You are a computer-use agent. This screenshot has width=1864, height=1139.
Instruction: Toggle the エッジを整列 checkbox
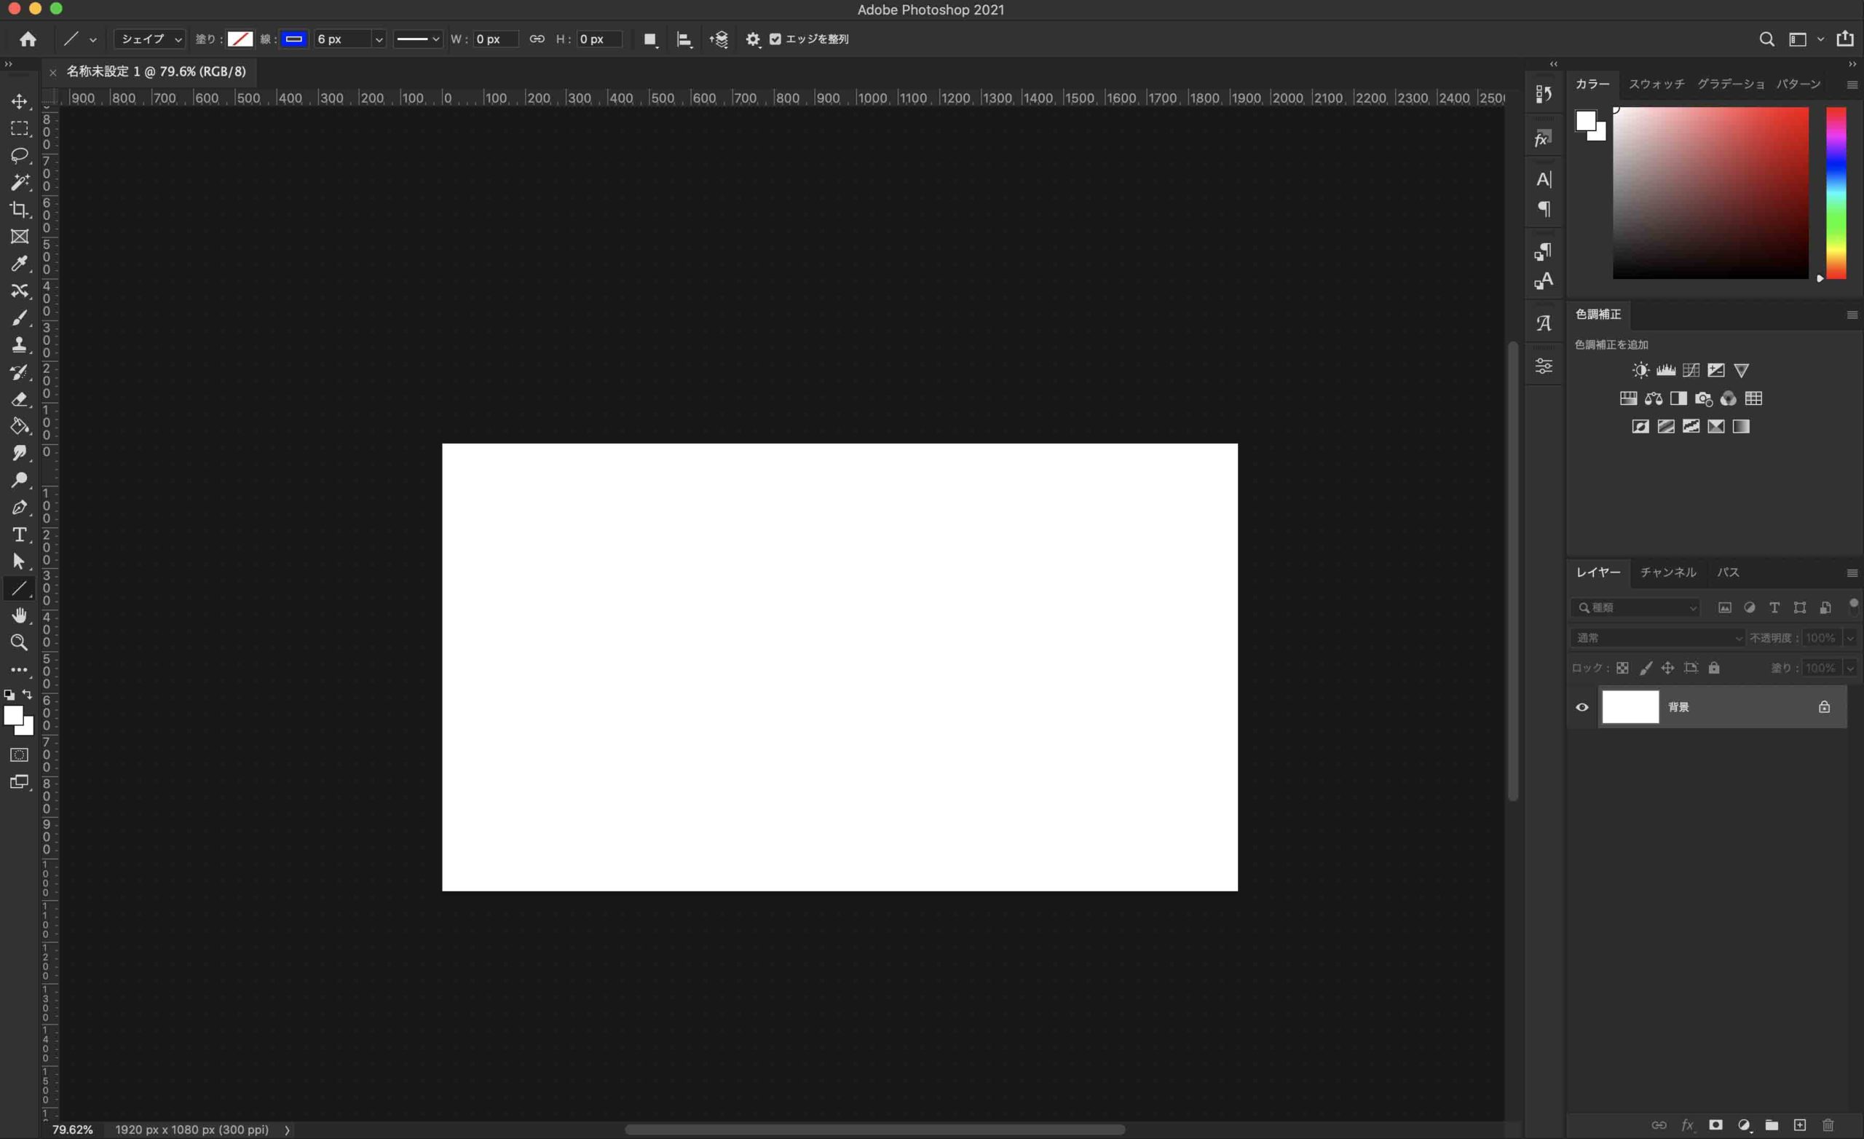click(775, 39)
